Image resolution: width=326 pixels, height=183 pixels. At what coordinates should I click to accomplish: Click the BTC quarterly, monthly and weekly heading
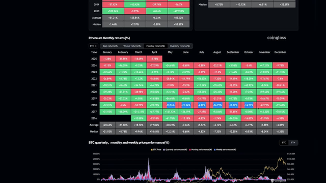pyautogui.click(x=129, y=142)
